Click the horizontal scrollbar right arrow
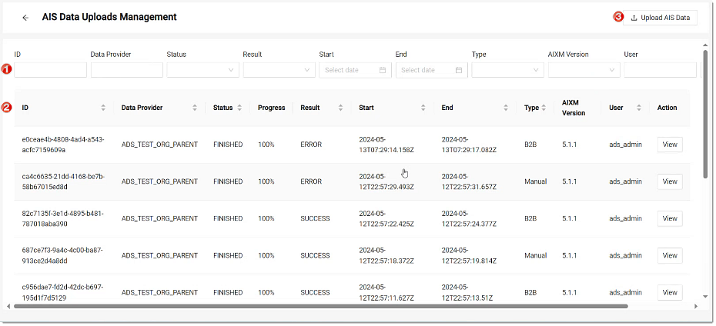 click(696, 307)
